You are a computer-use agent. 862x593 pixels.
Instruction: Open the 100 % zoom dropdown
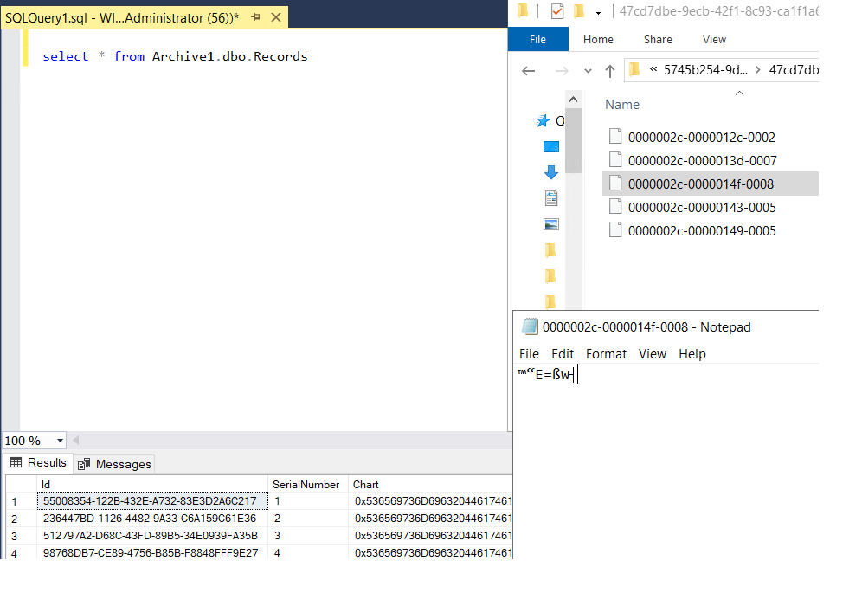pyautogui.click(x=59, y=441)
